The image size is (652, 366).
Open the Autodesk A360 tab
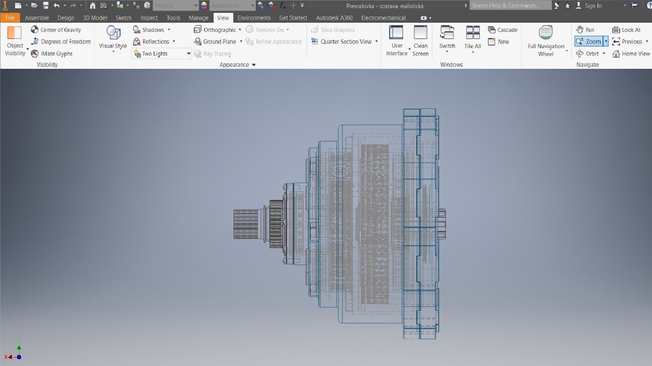point(334,18)
